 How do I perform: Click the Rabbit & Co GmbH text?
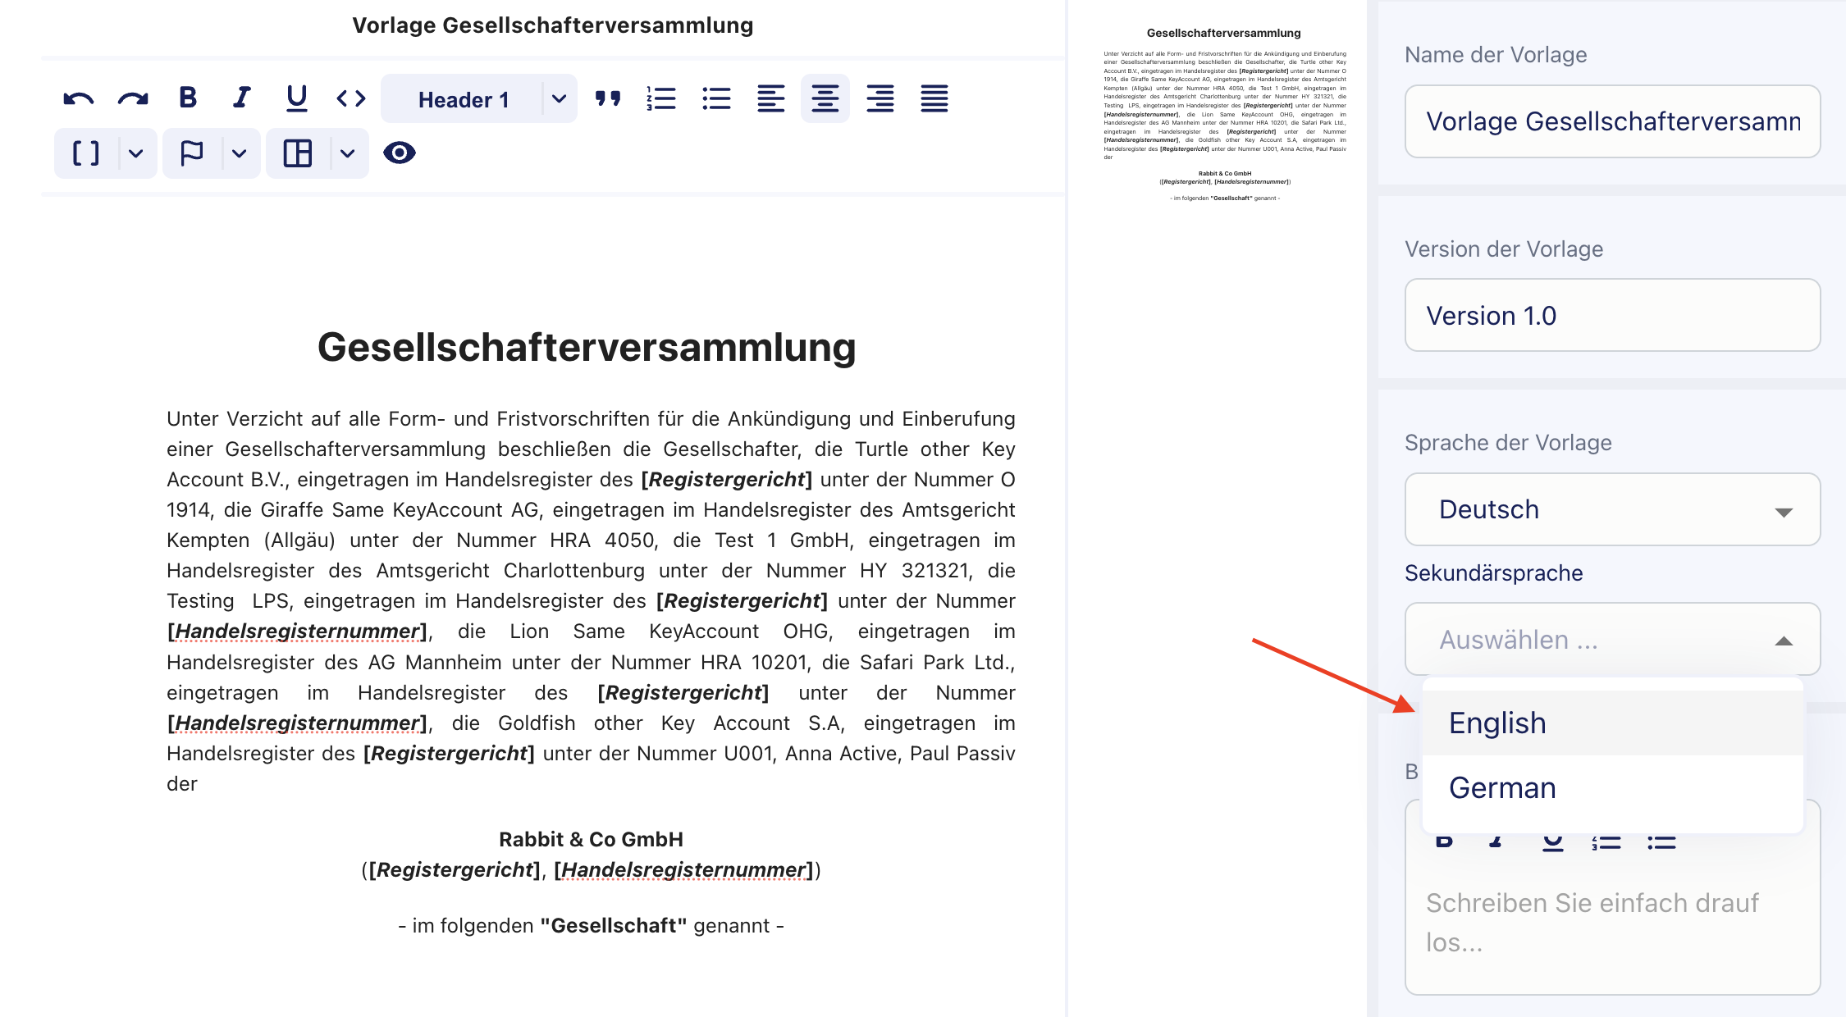591,839
